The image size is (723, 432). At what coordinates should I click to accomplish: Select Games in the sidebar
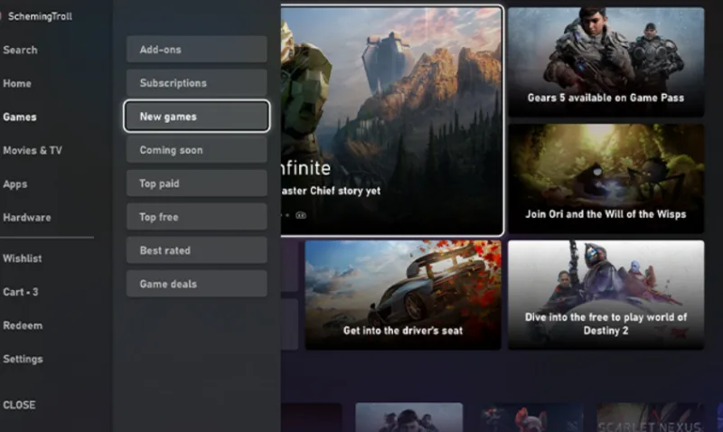(x=20, y=117)
